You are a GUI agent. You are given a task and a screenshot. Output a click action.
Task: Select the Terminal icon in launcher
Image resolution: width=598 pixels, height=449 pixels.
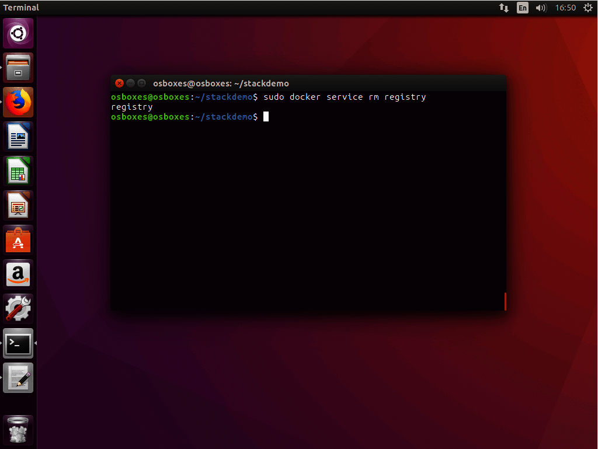pos(18,343)
